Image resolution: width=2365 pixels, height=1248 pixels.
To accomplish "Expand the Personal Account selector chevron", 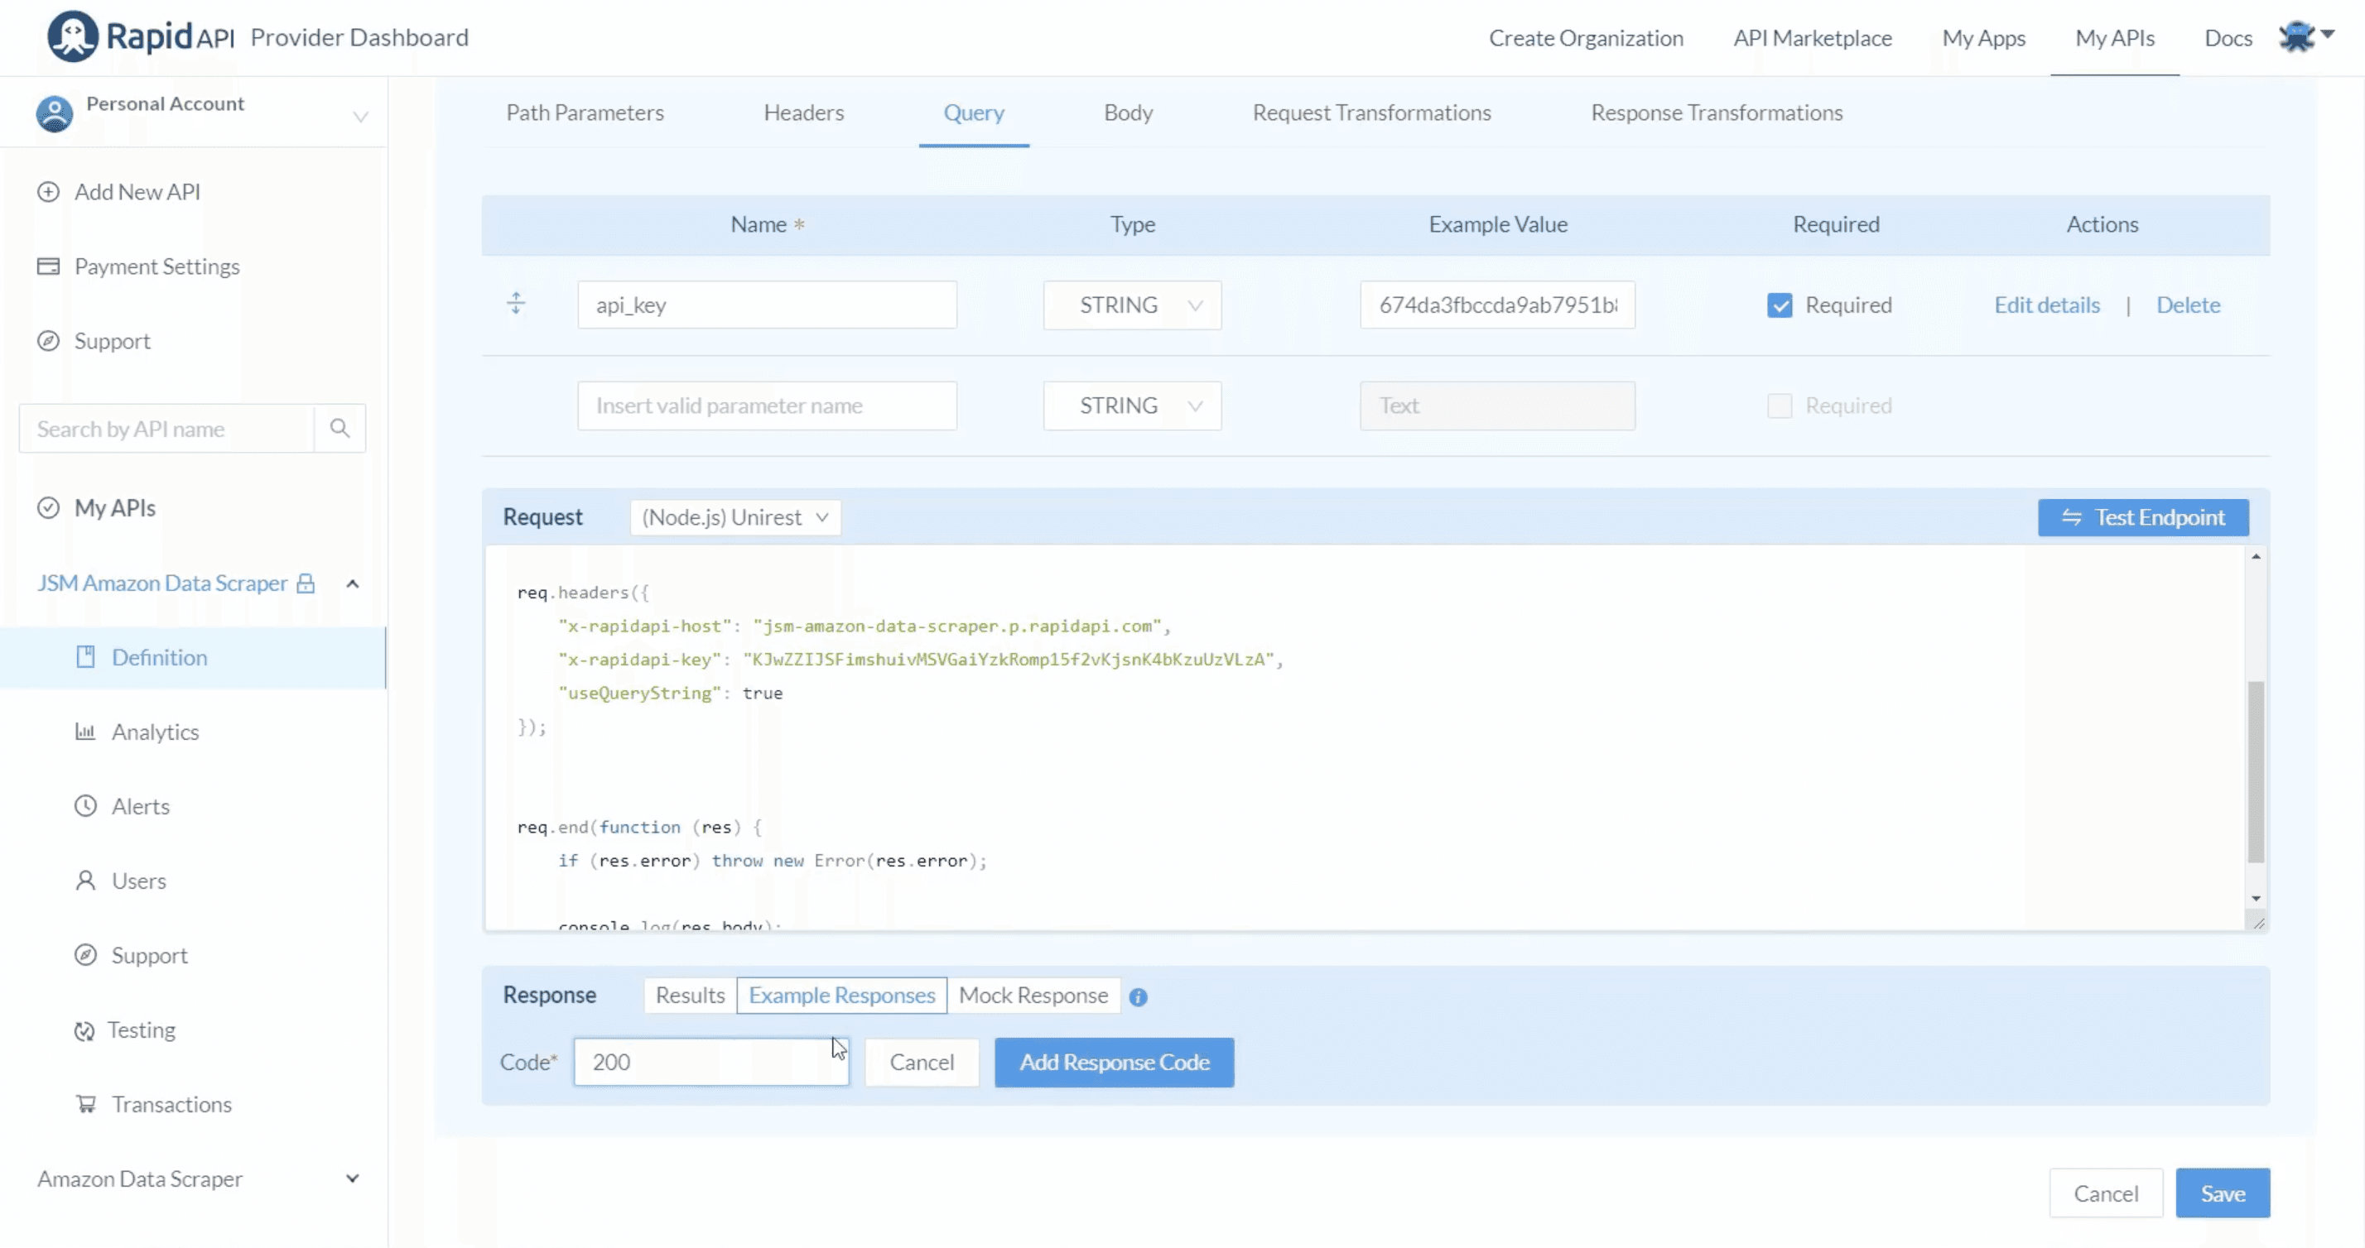I will point(361,117).
